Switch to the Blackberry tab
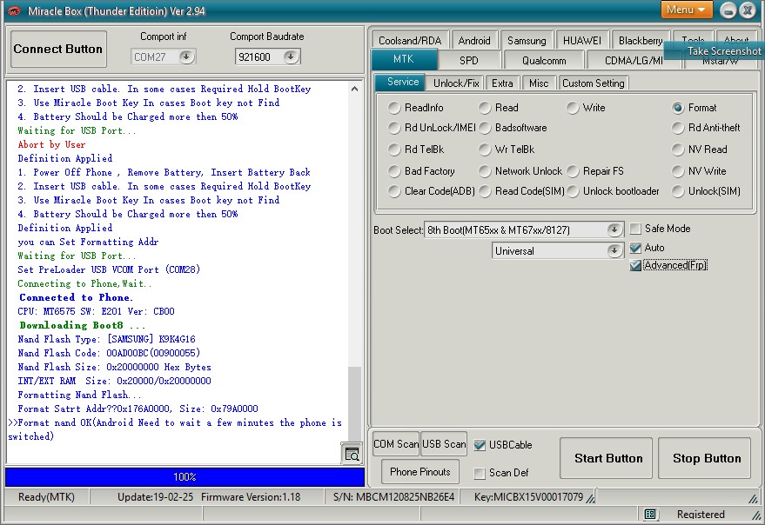 [x=640, y=41]
